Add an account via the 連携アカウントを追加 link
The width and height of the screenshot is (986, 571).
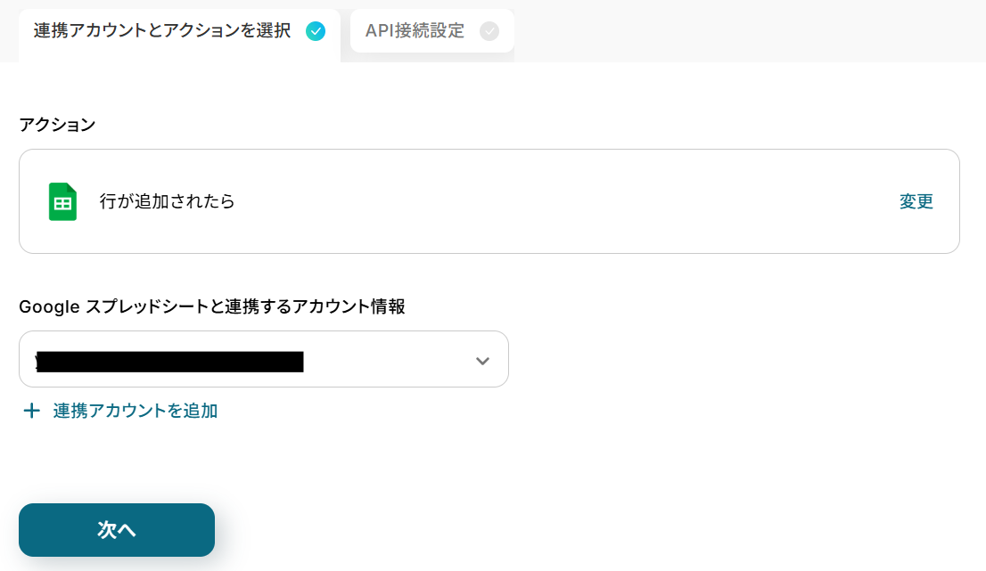tap(136, 411)
